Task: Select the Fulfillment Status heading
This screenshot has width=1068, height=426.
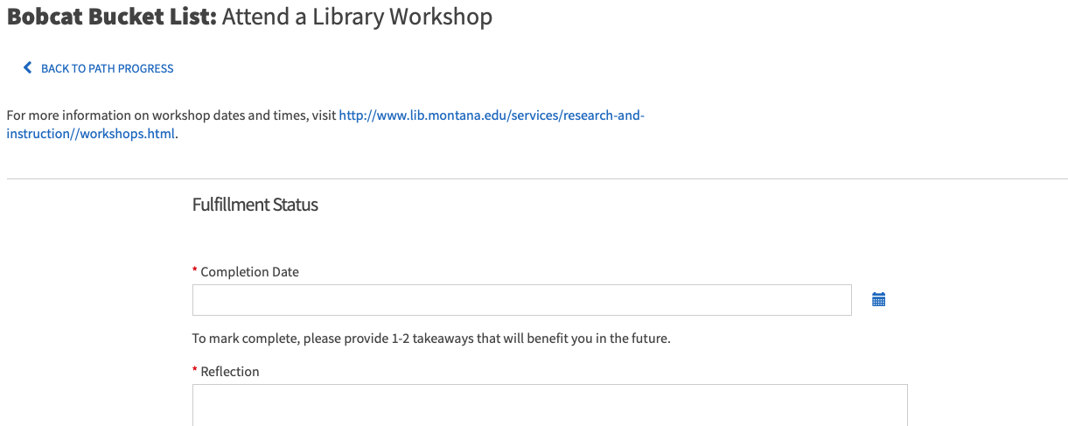Action: (255, 205)
